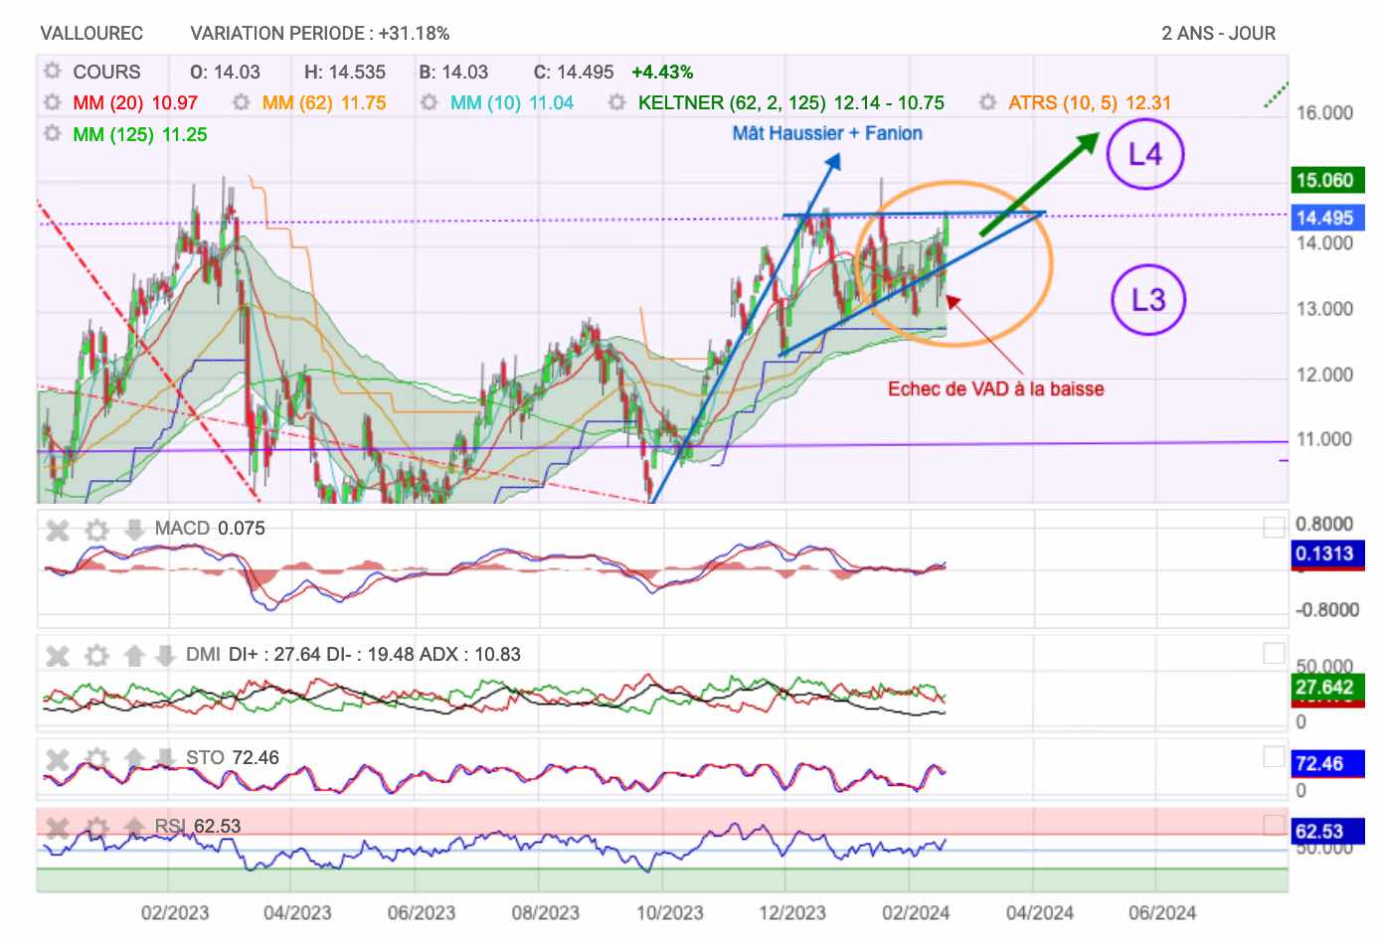The width and height of the screenshot is (1382, 940).
Task: Click the H: 14.535 high value
Action: click(344, 72)
